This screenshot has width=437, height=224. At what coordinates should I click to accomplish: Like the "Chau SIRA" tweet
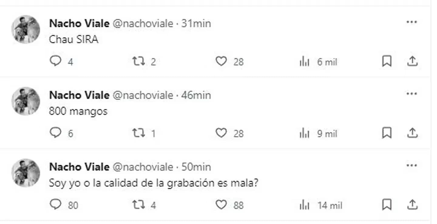[x=222, y=61]
